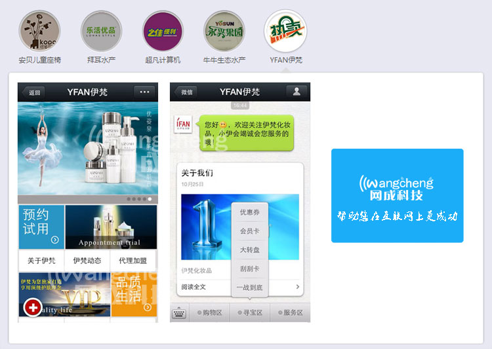This screenshot has width=492, height=349.
Task: Collapse the 寻宝区 bottom menu
Action: click(249, 313)
